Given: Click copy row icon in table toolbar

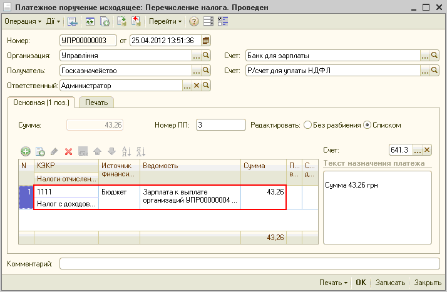Looking at the screenshot, I should click(x=40, y=151).
